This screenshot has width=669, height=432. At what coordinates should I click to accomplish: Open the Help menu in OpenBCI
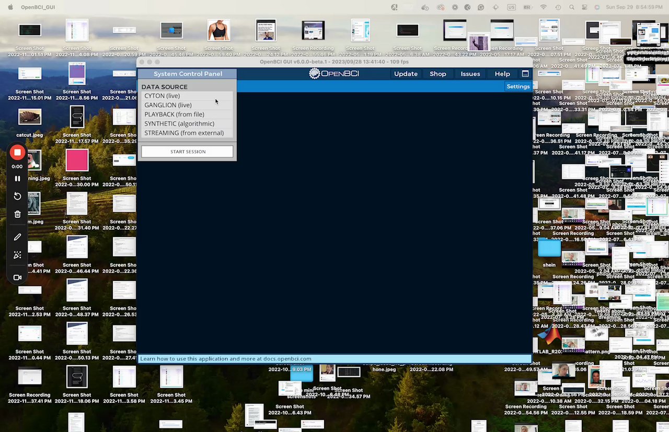(x=502, y=74)
